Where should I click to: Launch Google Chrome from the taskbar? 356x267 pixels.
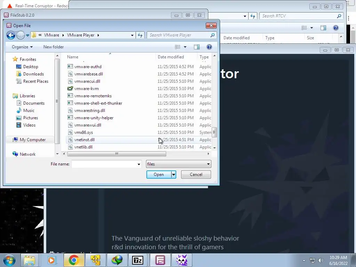(74, 260)
